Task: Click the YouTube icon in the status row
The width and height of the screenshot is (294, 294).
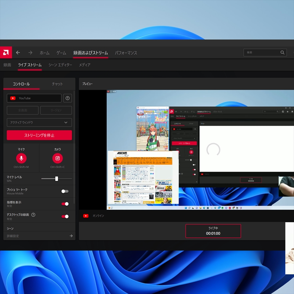Action: pos(86,216)
